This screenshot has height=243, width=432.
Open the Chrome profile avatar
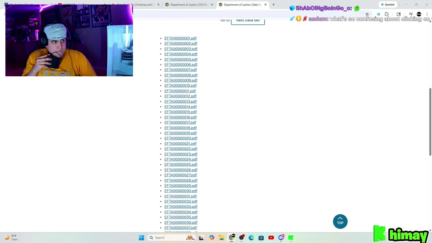(419, 14)
